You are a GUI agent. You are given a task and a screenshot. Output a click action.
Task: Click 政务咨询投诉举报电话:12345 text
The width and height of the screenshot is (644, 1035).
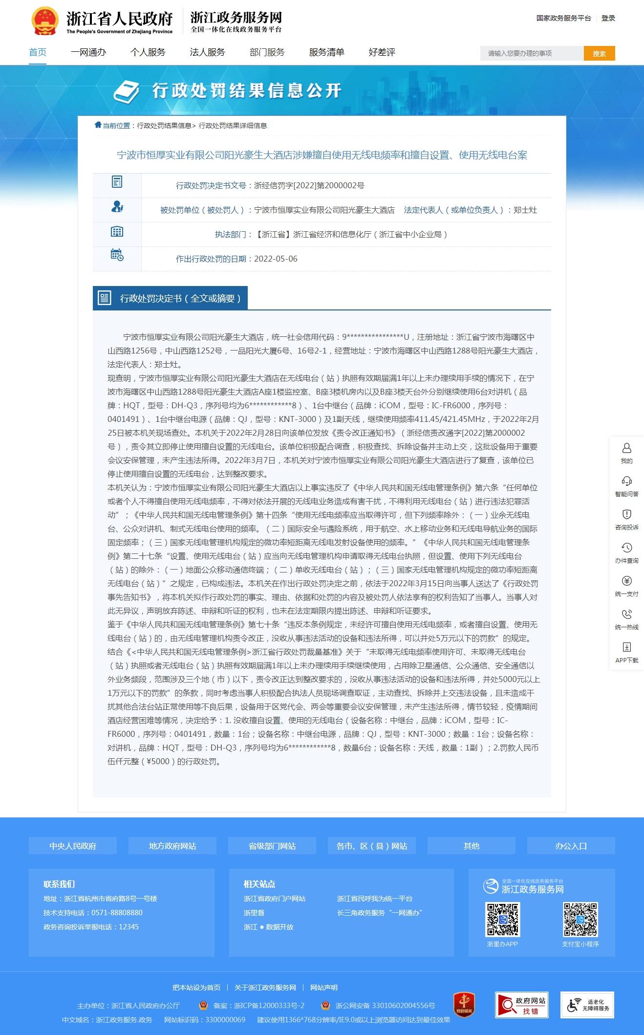(x=91, y=927)
